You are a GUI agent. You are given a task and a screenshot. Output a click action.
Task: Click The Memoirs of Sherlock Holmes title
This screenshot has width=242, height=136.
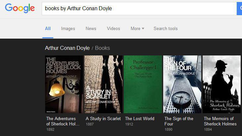220,121
